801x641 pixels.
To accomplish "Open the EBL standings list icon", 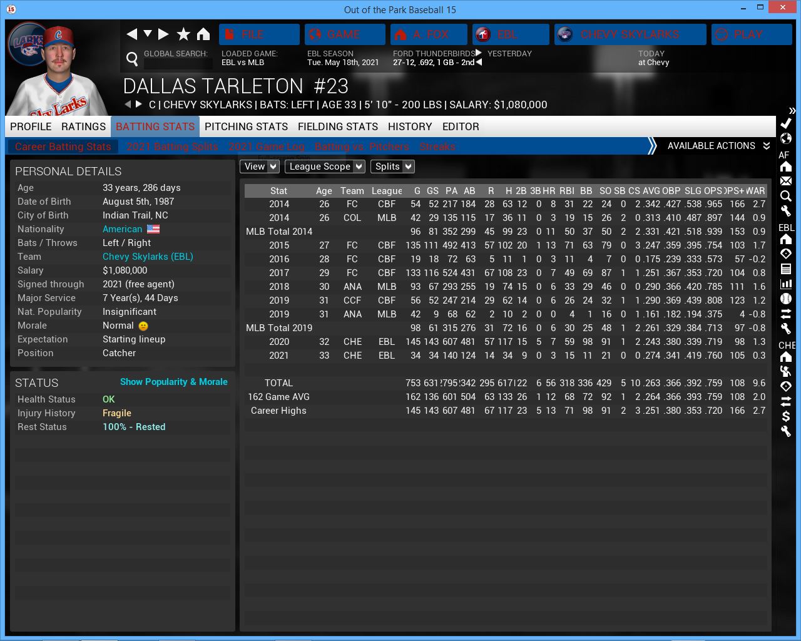I will coord(786,269).
